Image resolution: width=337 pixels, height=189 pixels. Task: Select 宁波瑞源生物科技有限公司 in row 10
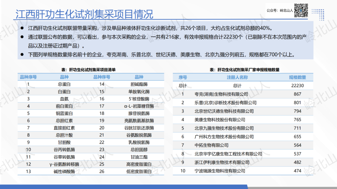pos(220,171)
